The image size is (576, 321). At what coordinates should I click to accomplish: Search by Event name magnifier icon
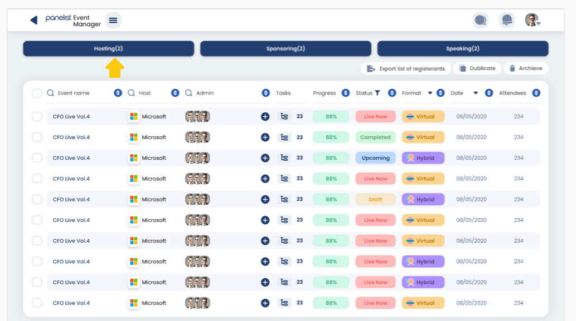pyautogui.click(x=51, y=93)
